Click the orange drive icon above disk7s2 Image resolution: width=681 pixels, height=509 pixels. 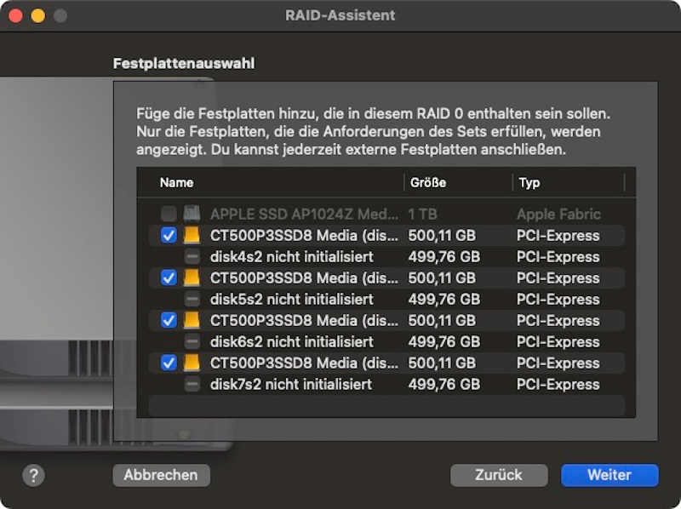192,363
